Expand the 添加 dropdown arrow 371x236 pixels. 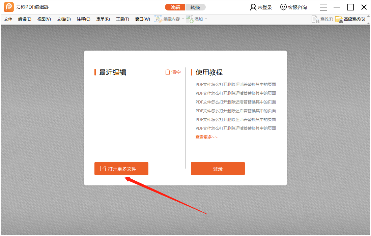pyautogui.click(x=206, y=19)
